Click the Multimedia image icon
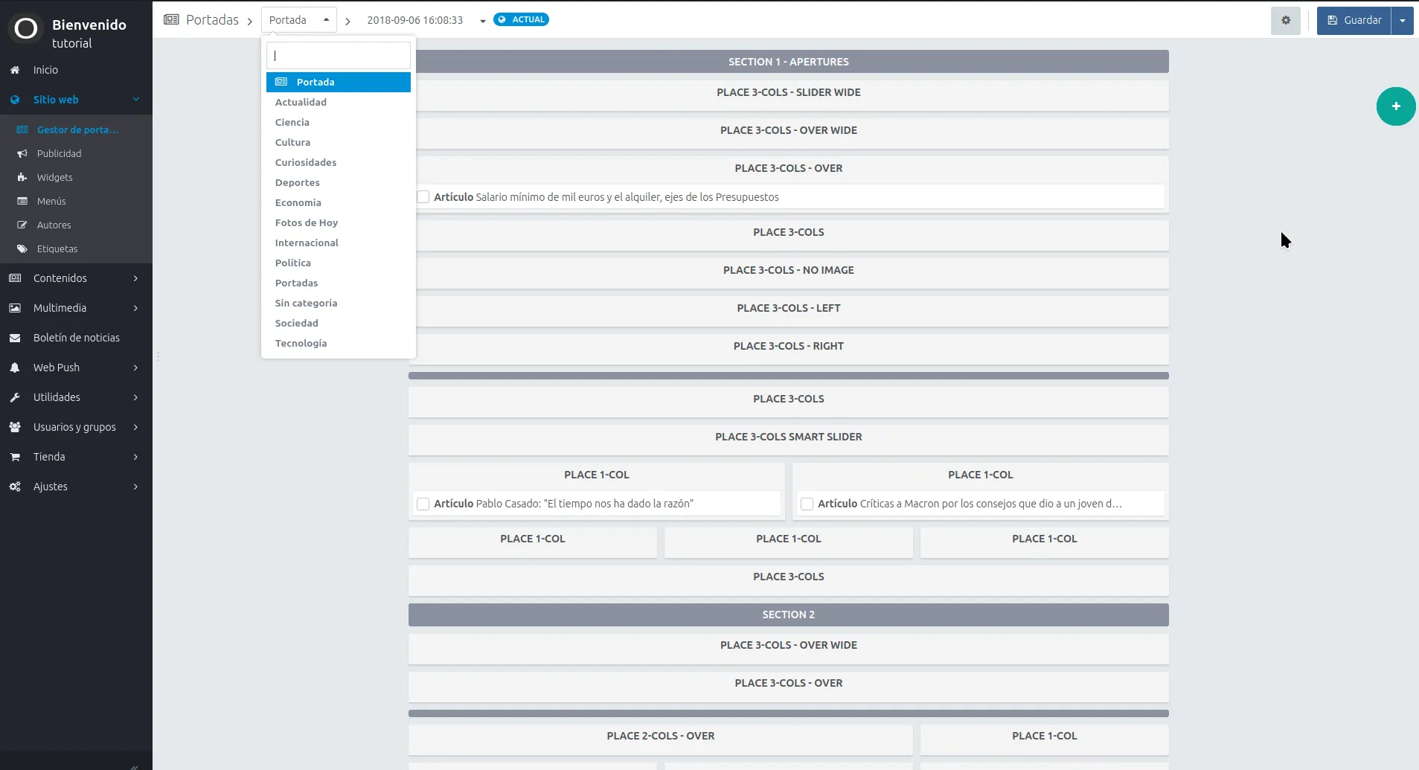Screen dimensions: 1419x770 (x=15, y=308)
